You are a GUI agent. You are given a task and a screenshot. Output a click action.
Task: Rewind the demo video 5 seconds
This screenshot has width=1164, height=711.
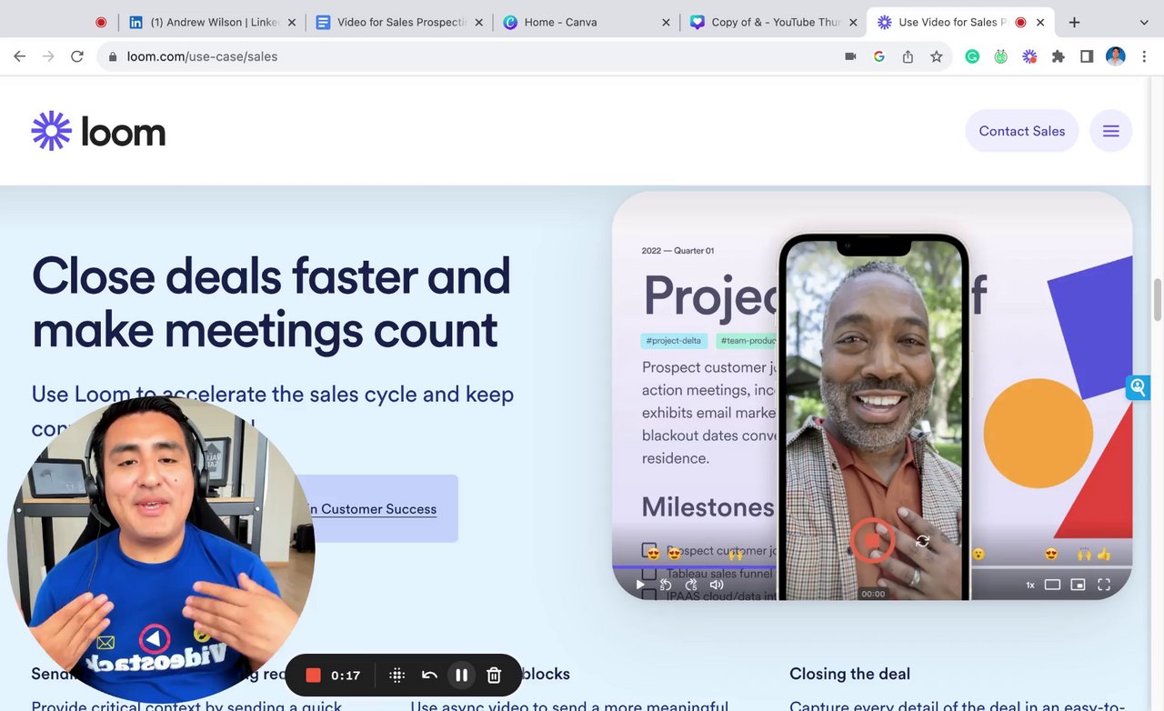click(666, 585)
